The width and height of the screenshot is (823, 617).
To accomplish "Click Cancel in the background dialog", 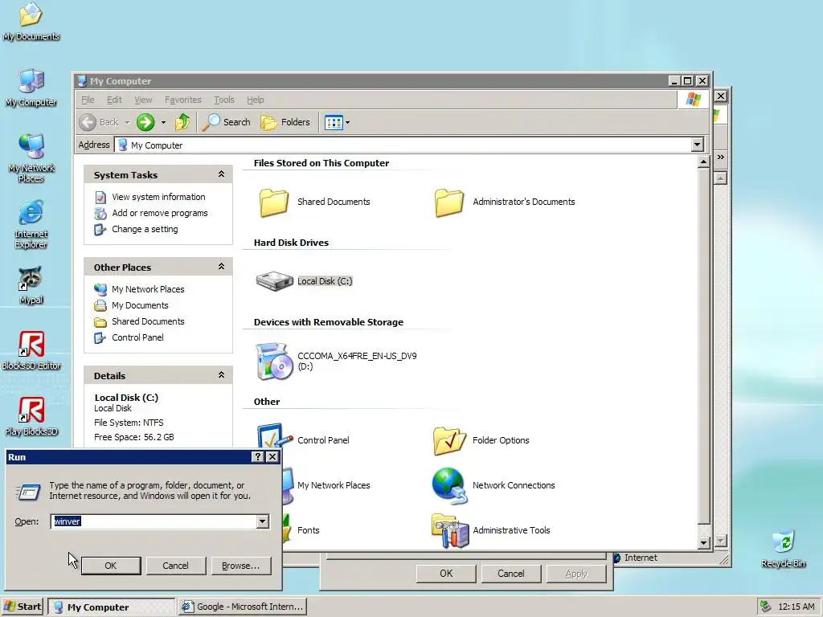I will (510, 574).
